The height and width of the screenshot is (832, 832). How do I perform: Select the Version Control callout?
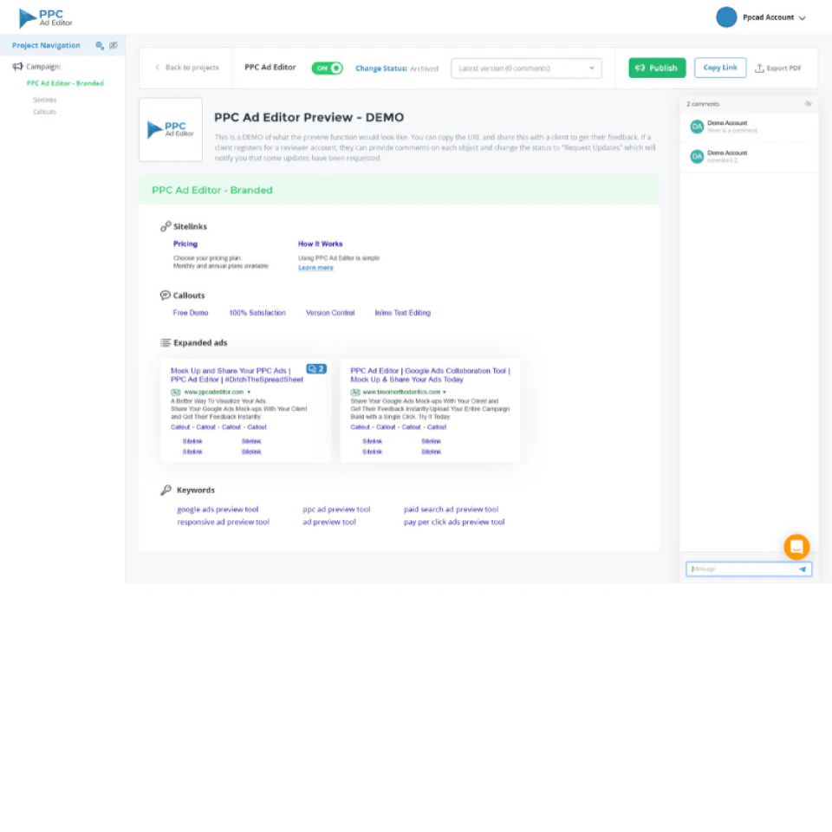[x=330, y=313]
